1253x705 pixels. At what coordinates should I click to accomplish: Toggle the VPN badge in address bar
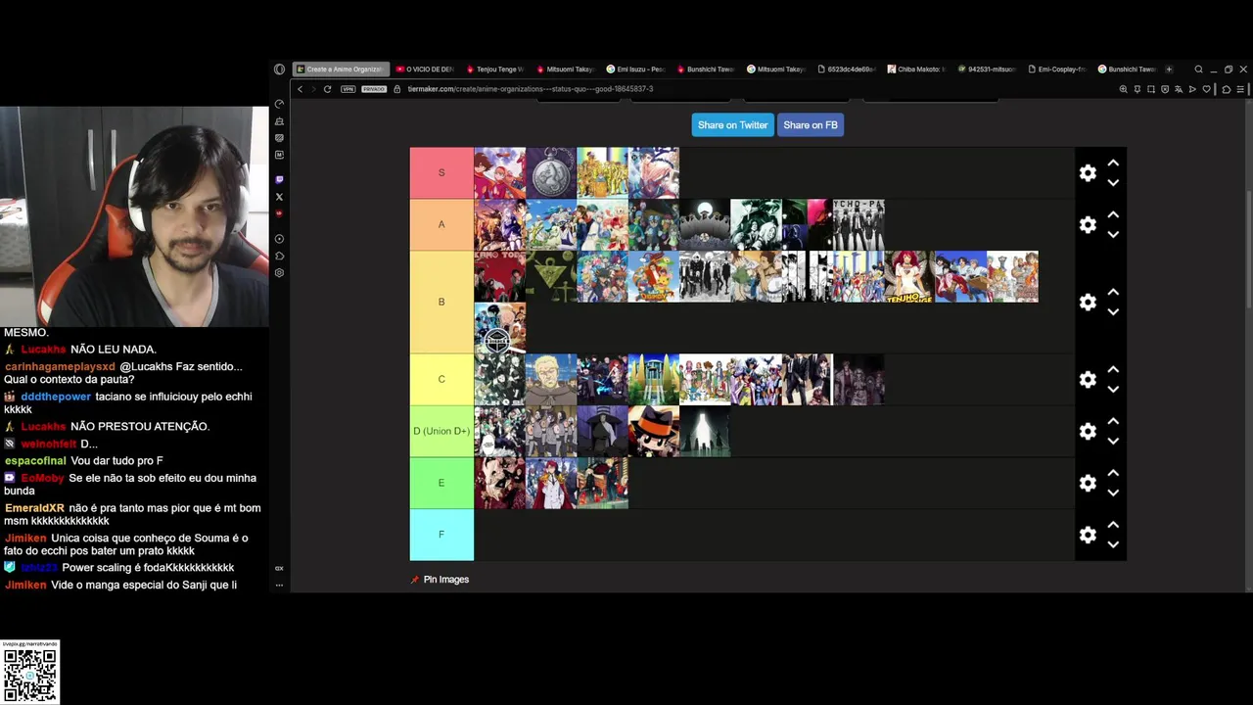click(347, 89)
